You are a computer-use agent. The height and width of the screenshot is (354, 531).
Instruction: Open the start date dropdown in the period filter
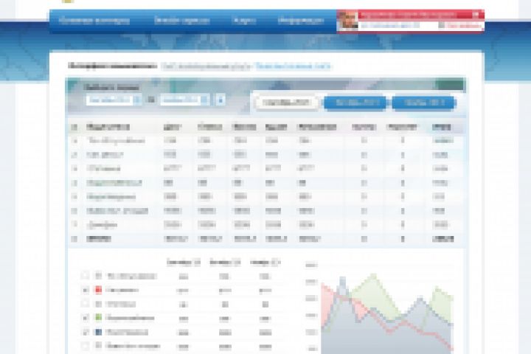[114, 100]
